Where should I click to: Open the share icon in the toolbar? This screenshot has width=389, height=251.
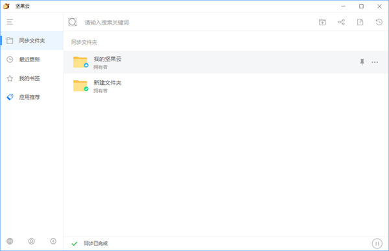pyautogui.click(x=342, y=22)
